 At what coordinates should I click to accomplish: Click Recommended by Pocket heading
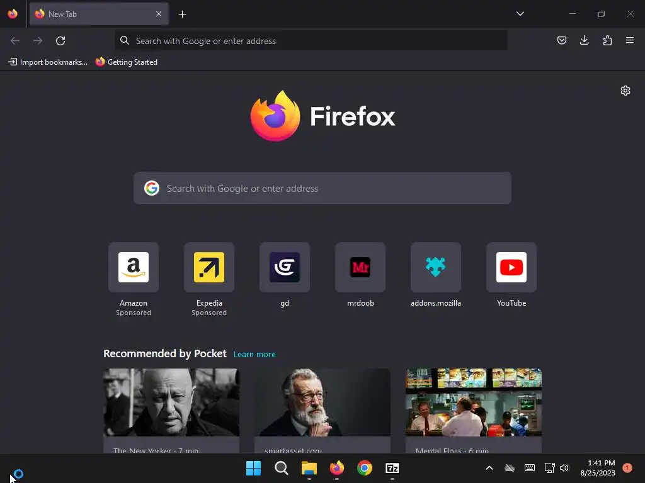tap(165, 353)
